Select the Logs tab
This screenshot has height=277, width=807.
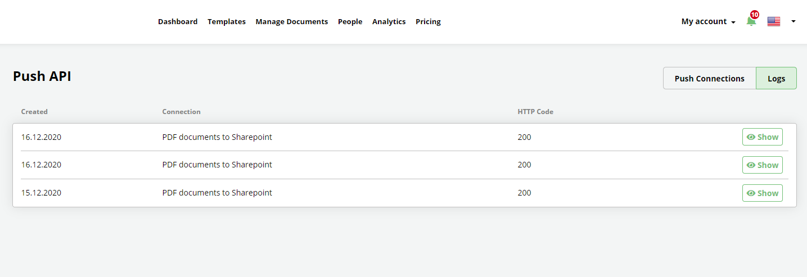(x=776, y=78)
